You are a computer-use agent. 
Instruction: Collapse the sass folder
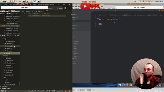click(x=4, y=56)
